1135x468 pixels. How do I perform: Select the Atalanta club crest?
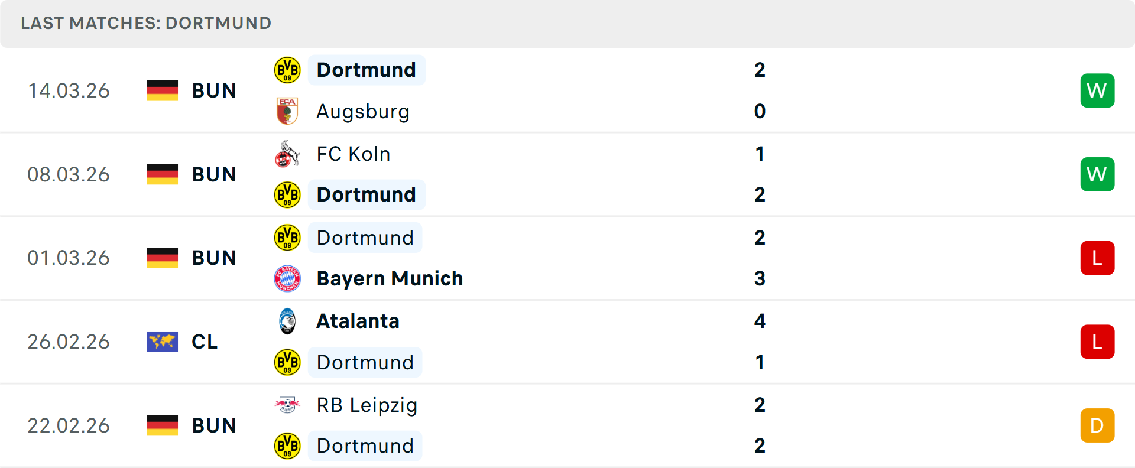287,320
